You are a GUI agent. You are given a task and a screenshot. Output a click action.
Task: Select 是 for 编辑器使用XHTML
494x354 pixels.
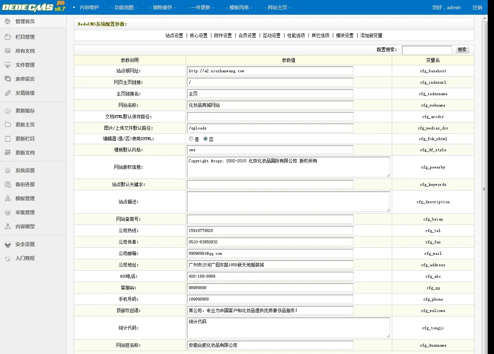[191, 139]
